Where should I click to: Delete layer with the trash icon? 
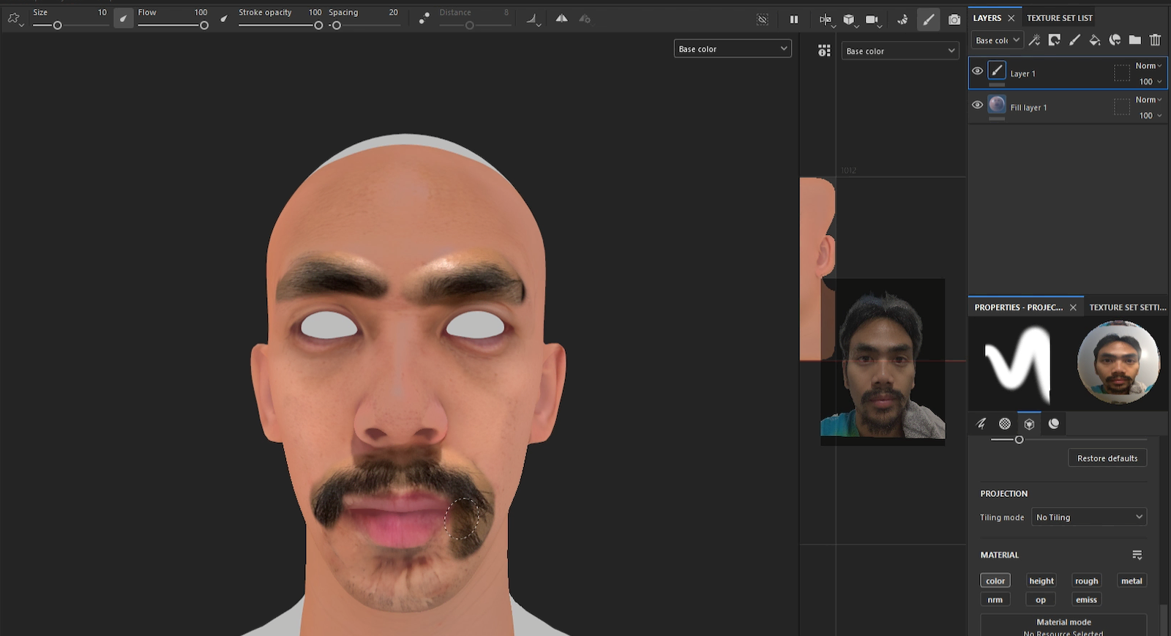1155,40
